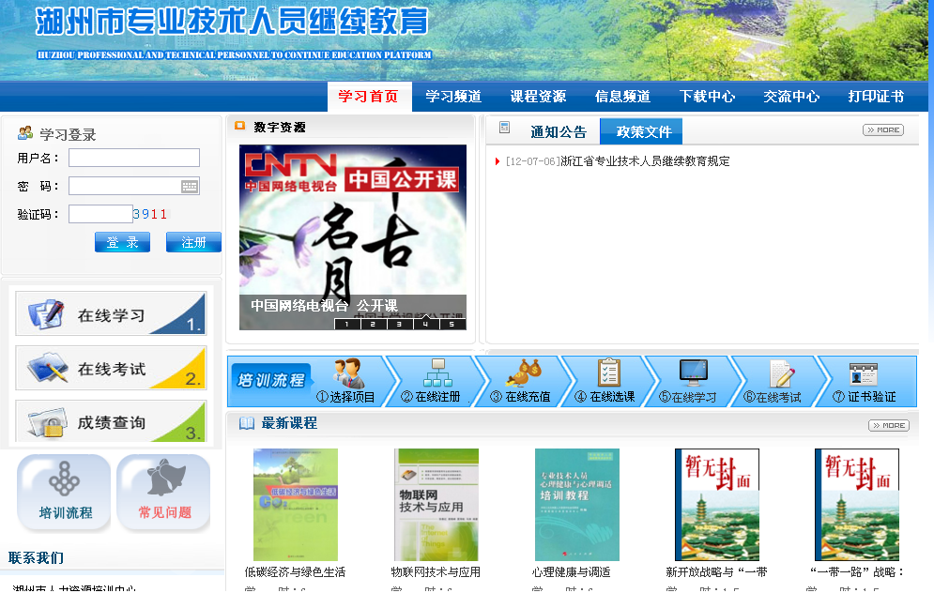The image size is (934, 593).
Task: Click the 在线选课 clipboard icon
Action: (x=608, y=373)
